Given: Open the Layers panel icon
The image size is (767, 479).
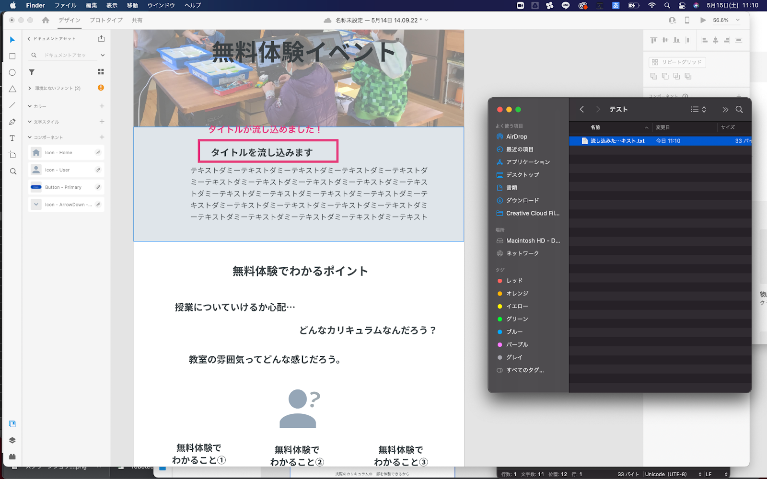Looking at the screenshot, I should click(12, 440).
